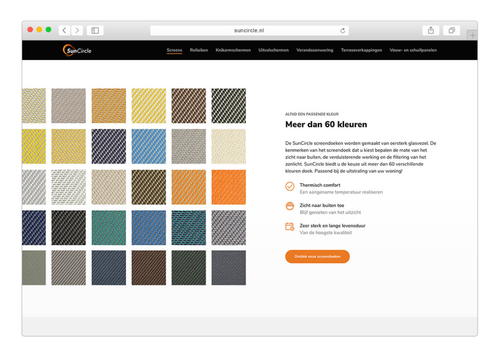This screenshot has width=501, height=361.
Task: Go back using the browser back arrow
Action: pyautogui.click(x=64, y=30)
